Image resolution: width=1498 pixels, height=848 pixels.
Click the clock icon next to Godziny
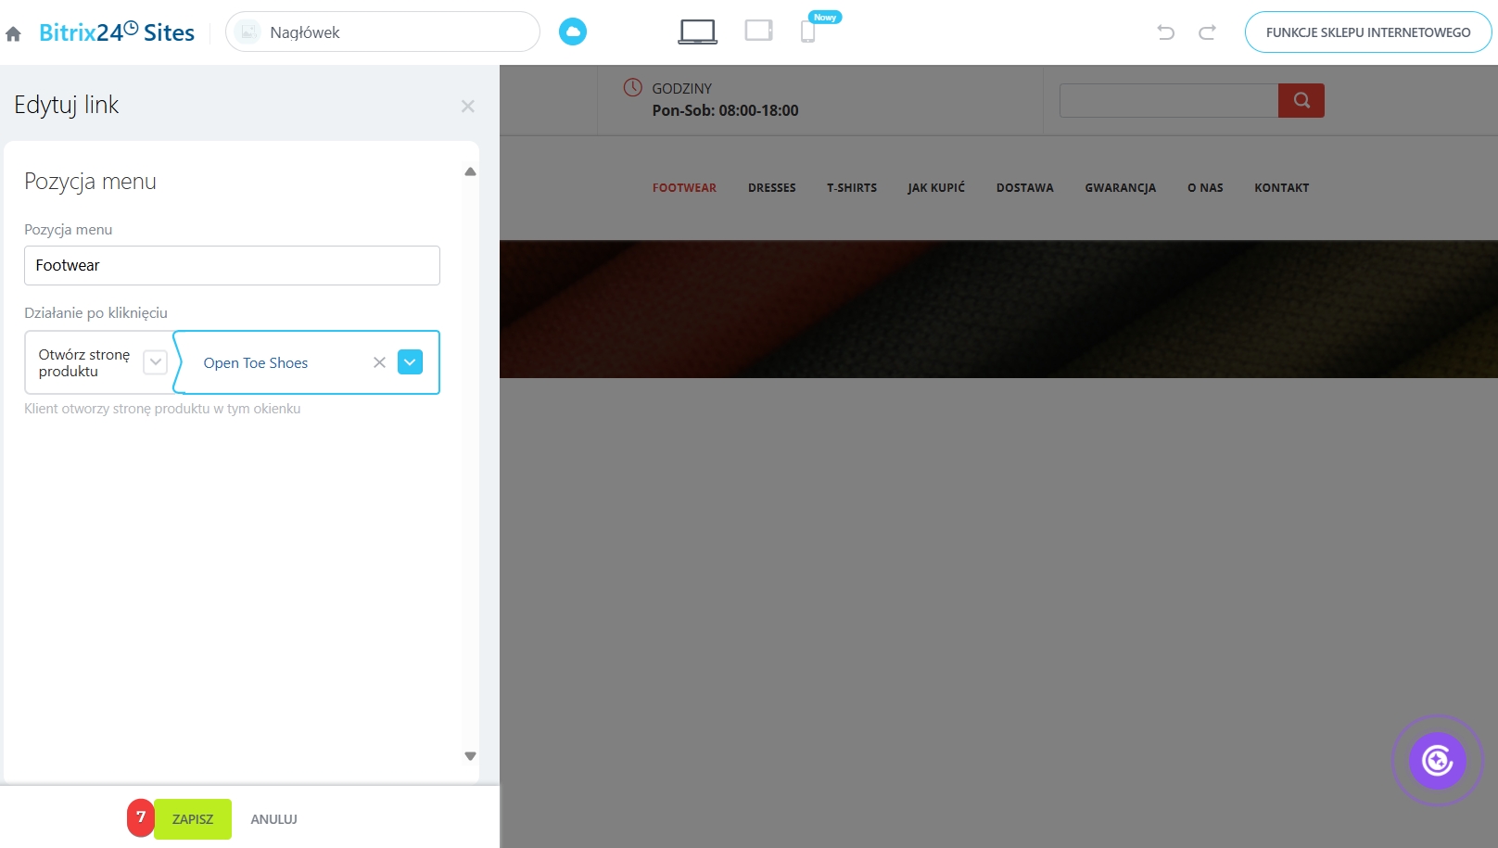(633, 87)
